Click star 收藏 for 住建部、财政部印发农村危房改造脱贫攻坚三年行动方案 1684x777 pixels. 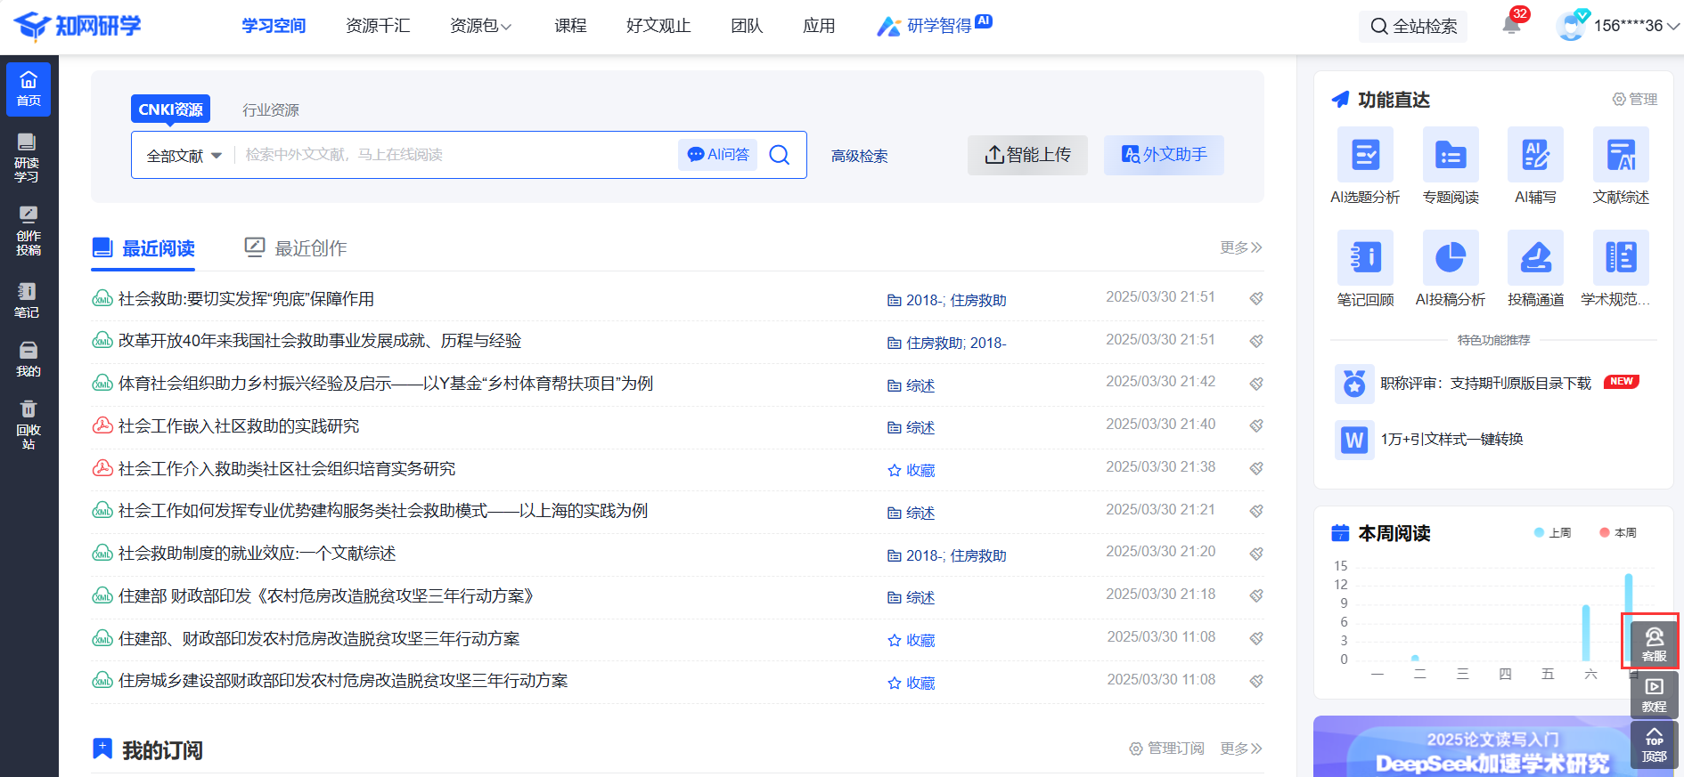(x=911, y=640)
